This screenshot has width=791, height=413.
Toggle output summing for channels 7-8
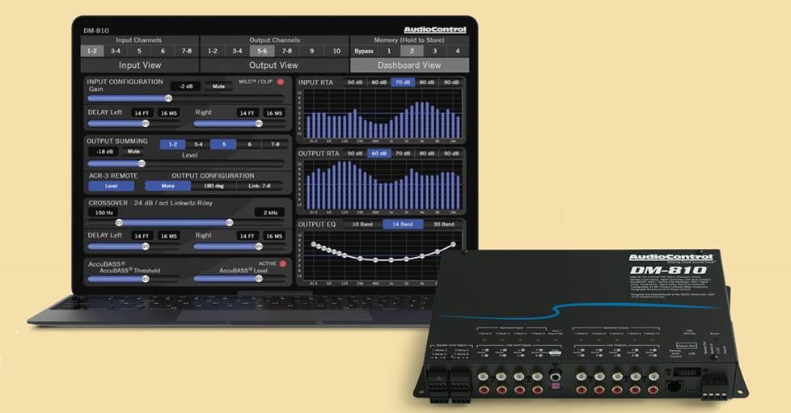pyautogui.click(x=275, y=145)
